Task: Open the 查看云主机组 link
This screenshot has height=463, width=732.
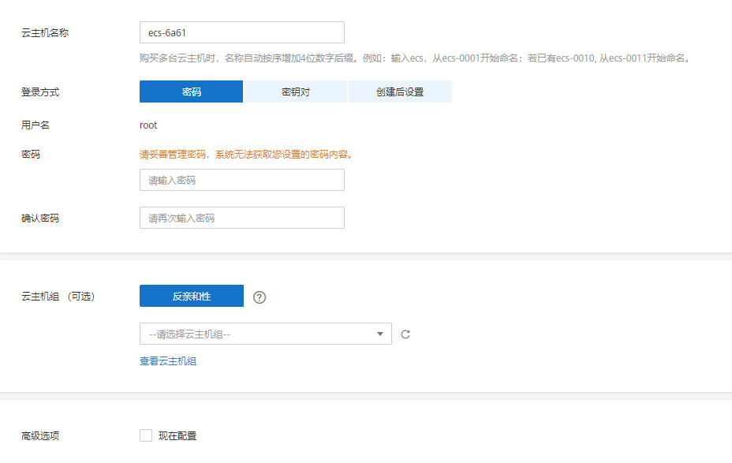Action: coord(168,361)
